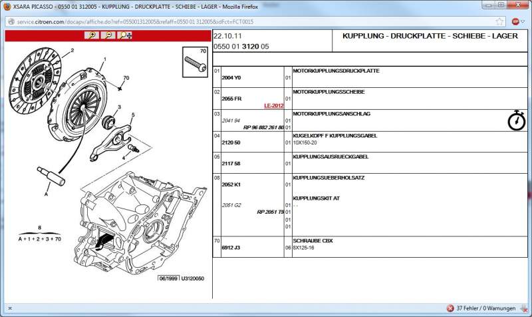Click the site identity globe icon
The image size is (532, 317).
pos(11,22)
